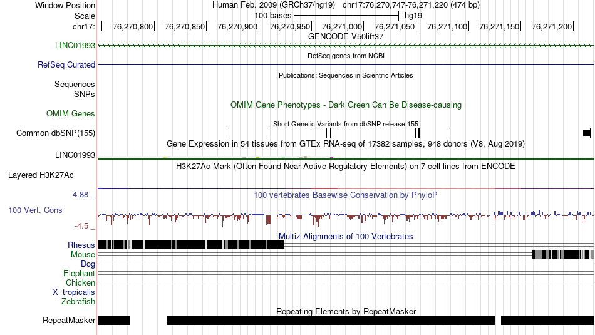Click the 100 Vert. Cons label

click(x=35, y=210)
